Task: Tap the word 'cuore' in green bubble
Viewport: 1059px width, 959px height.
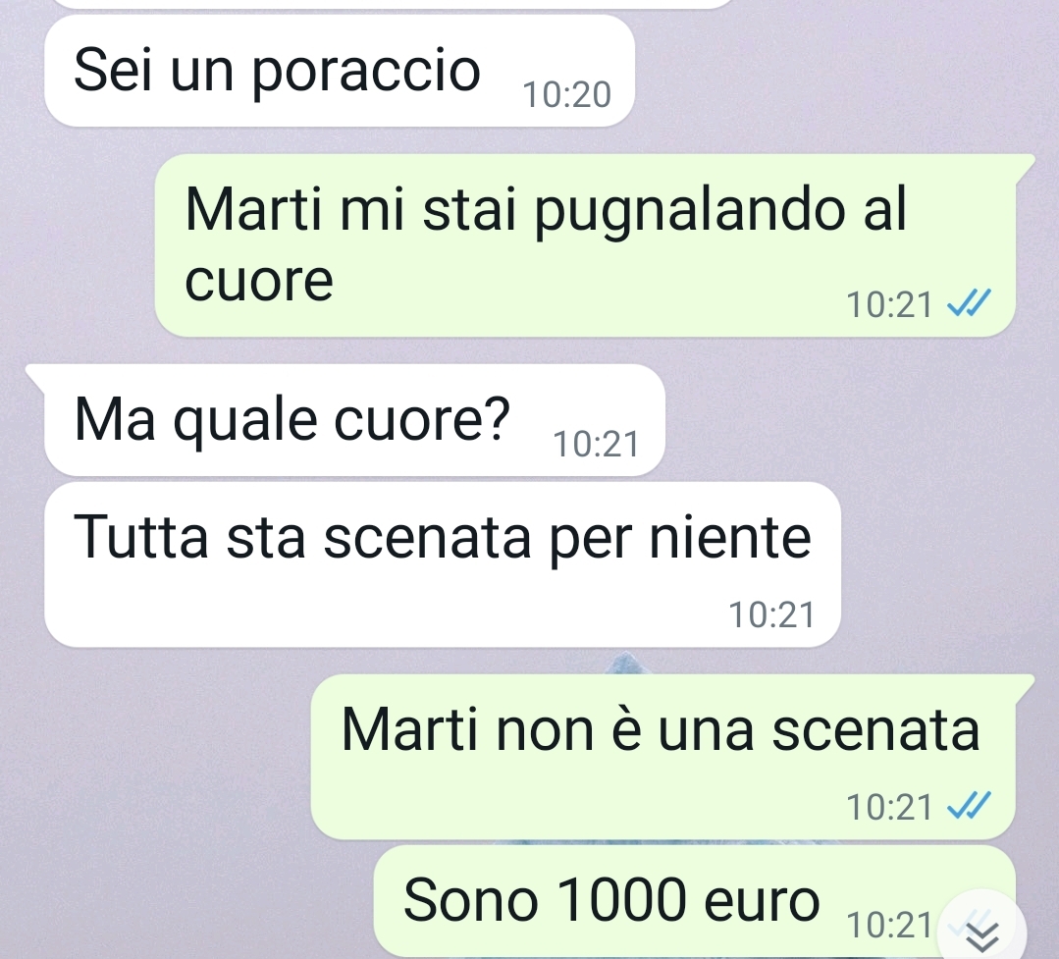Action: coord(259,281)
